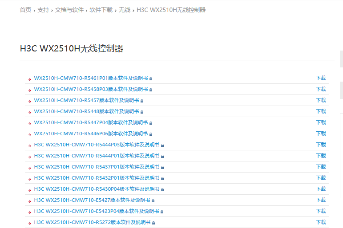
Task: Click 下载 for R5457 version
Action: pyautogui.click(x=321, y=100)
